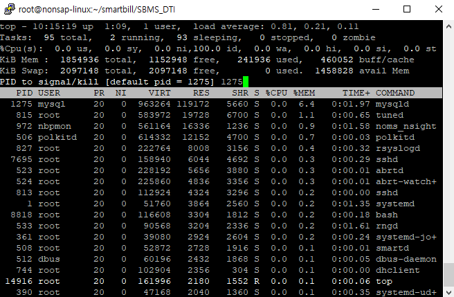This screenshot has width=454, height=297.
Task: Click the tuned command name
Action: [x=390, y=115]
